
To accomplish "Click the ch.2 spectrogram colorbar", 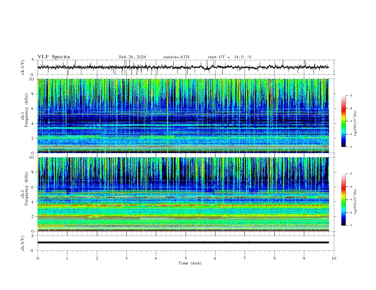I will [x=343, y=199].
